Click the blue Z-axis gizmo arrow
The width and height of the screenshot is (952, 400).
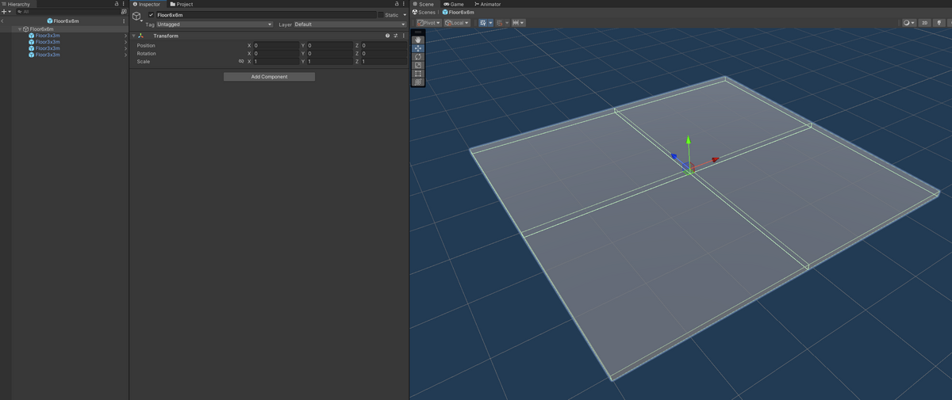pos(674,157)
